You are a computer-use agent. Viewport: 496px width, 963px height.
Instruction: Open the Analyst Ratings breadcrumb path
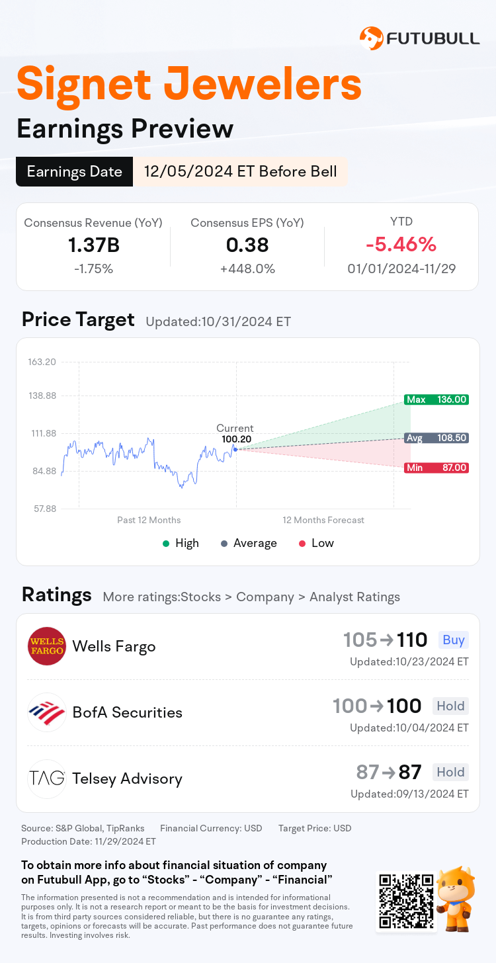(x=251, y=597)
